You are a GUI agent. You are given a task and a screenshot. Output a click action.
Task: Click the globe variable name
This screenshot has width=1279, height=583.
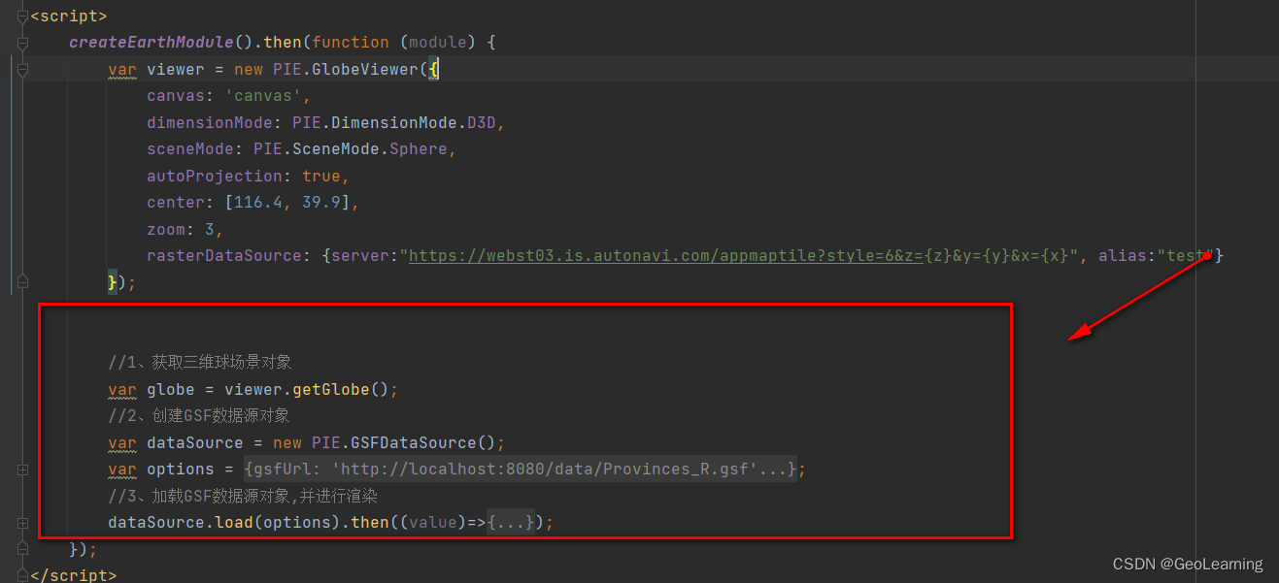click(171, 390)
